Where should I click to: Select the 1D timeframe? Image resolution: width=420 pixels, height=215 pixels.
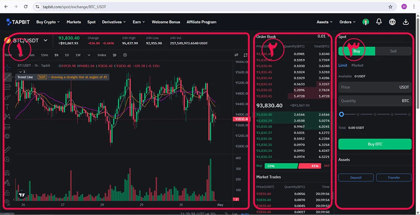click(67, 55)
